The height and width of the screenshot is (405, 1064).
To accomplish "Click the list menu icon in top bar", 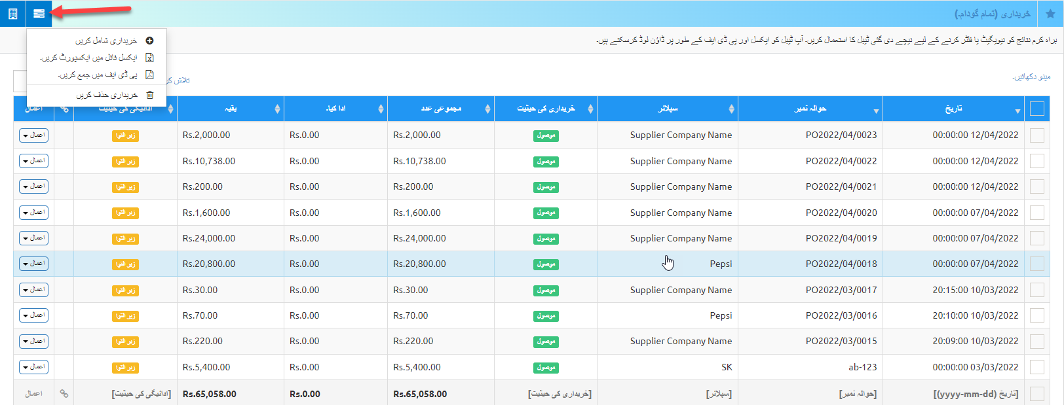I will (39, 14).
